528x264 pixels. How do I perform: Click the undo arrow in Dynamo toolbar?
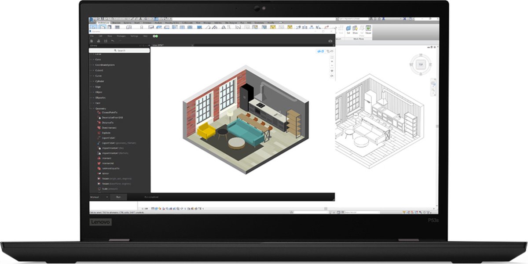pos(113,41)
